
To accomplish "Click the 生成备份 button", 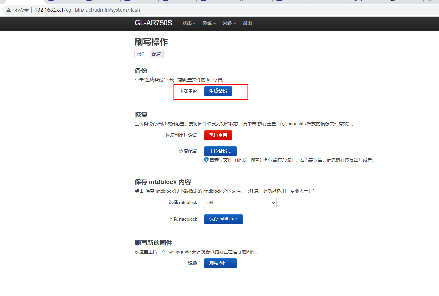I will coord(218,91).
